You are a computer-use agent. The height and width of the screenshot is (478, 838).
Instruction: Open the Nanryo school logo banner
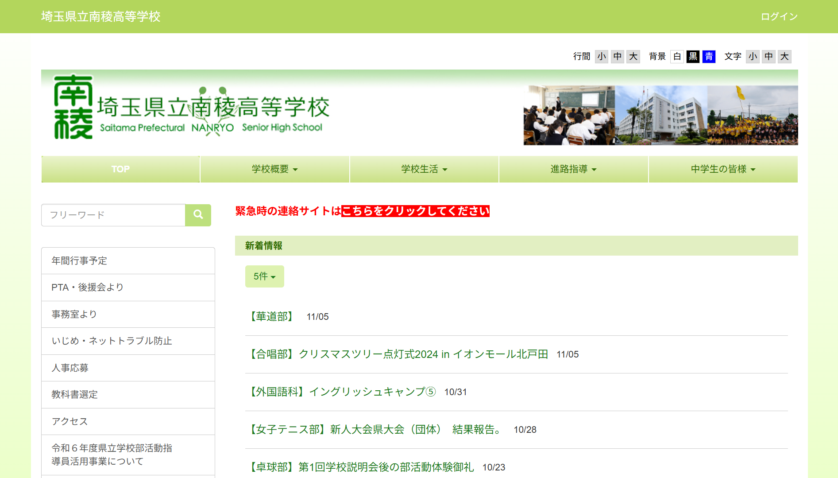point(192,108)
